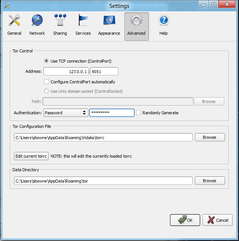Click the authentication password field
This screenshot has height=241, width=239.
112,113
